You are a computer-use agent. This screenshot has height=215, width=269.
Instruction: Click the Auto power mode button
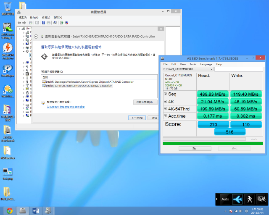225,199
